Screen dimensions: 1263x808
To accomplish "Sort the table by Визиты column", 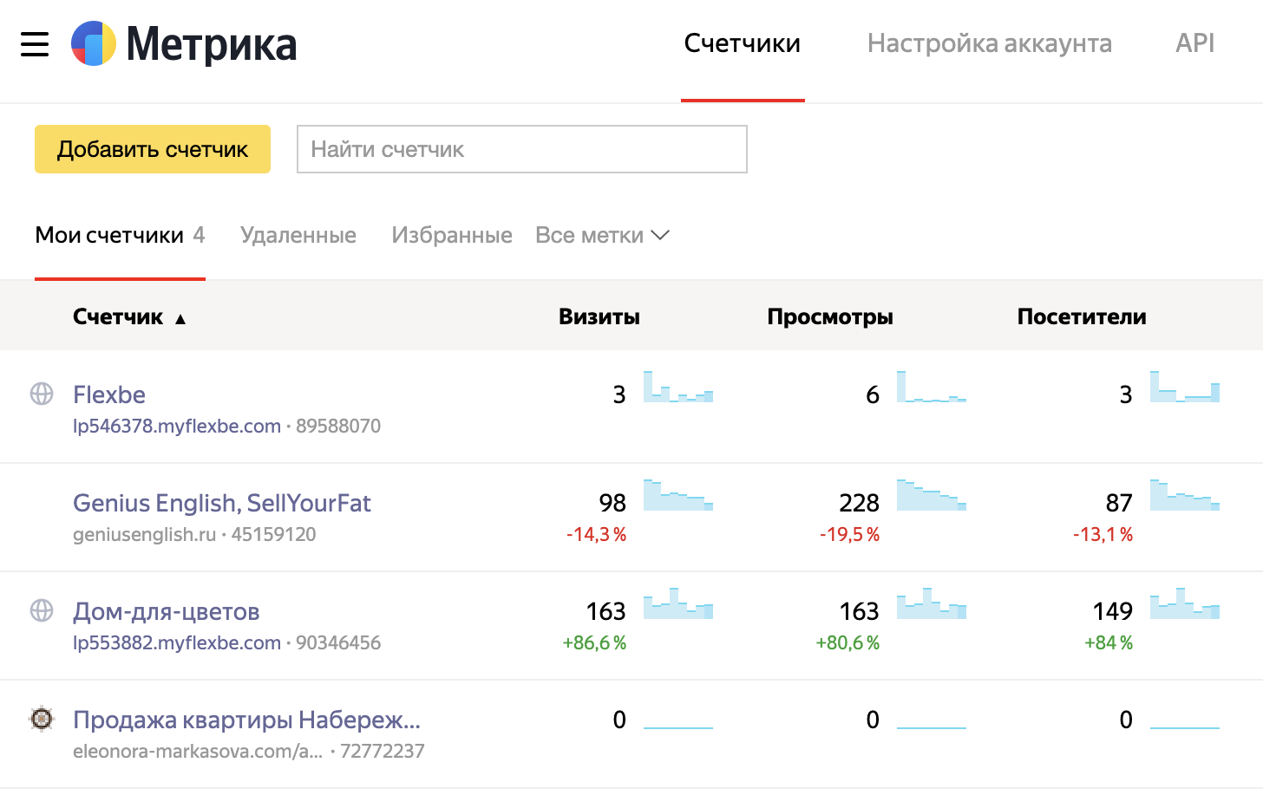I will pos(599,316).
